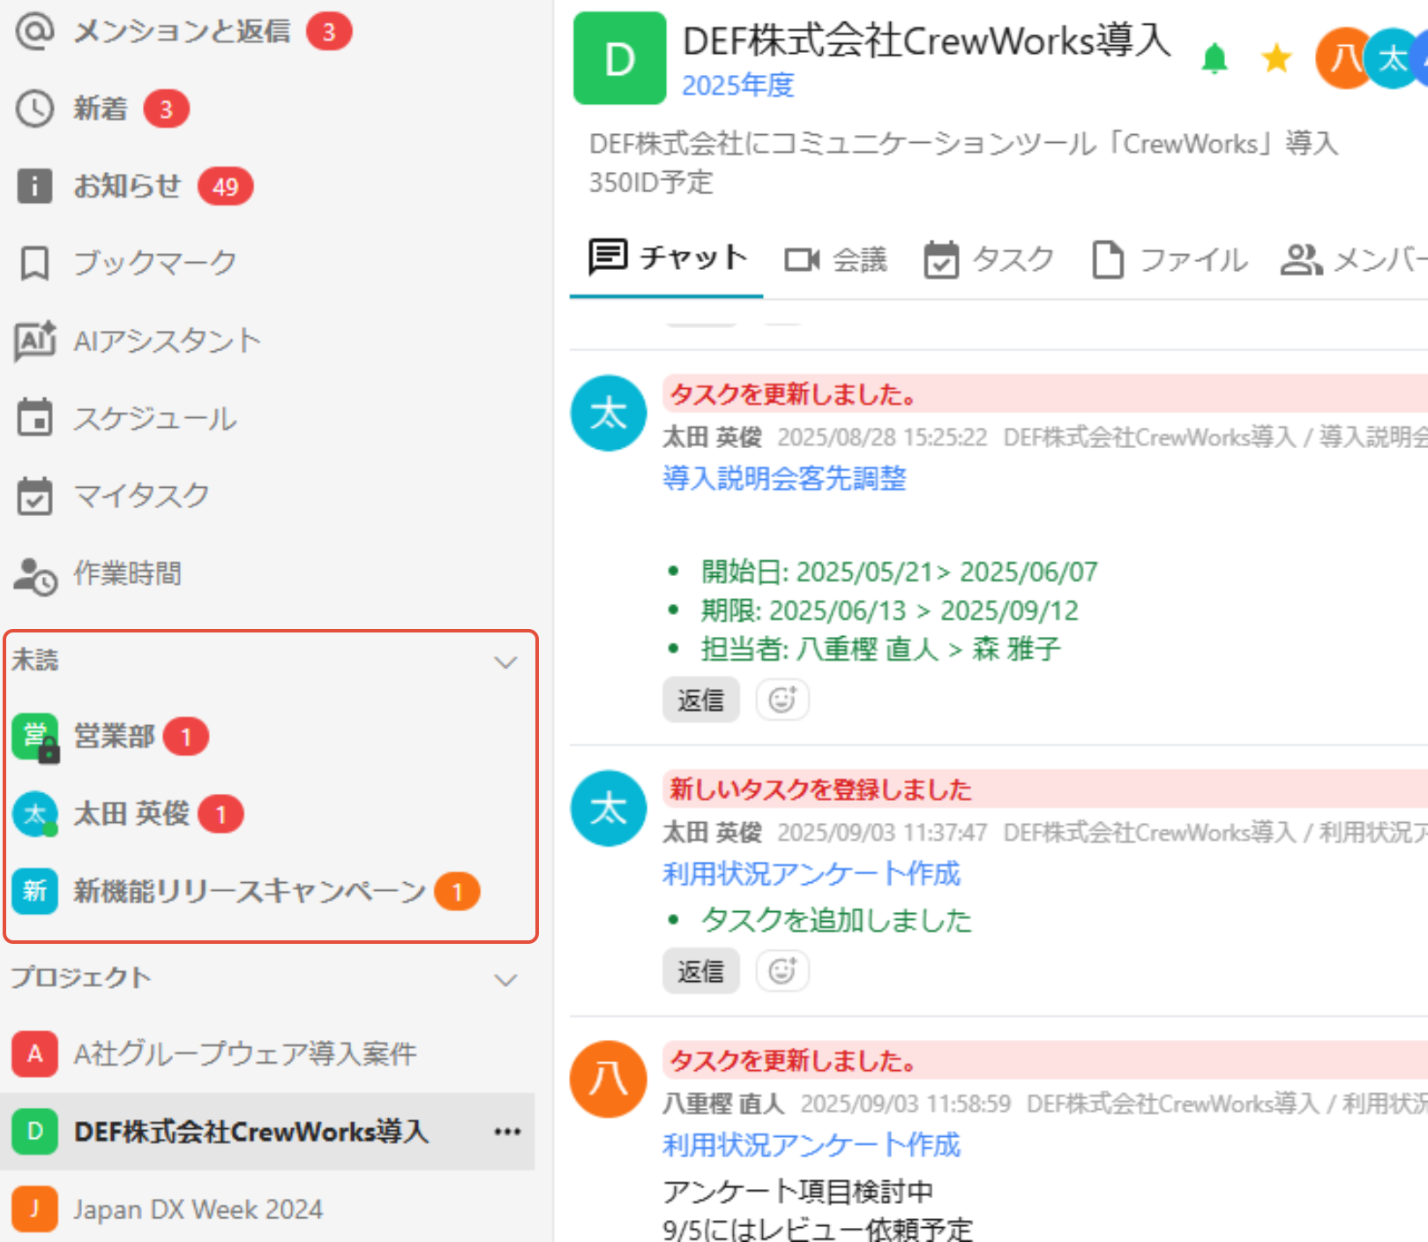Click the 太田 英俊 name at 15:25:22
The height and width of the screenshot is (1242, 1428).
[x=713, y=438]
